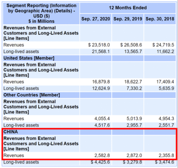Click China long-lived assets $ 4,425.6
The height and width of the screenshot is (168, 178).
(100, 162)
